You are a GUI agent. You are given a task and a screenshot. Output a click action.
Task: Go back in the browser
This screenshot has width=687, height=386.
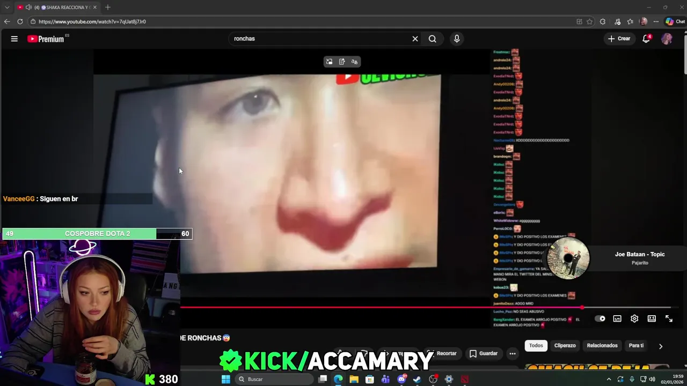pyautogui.click(x=7, y=21)
